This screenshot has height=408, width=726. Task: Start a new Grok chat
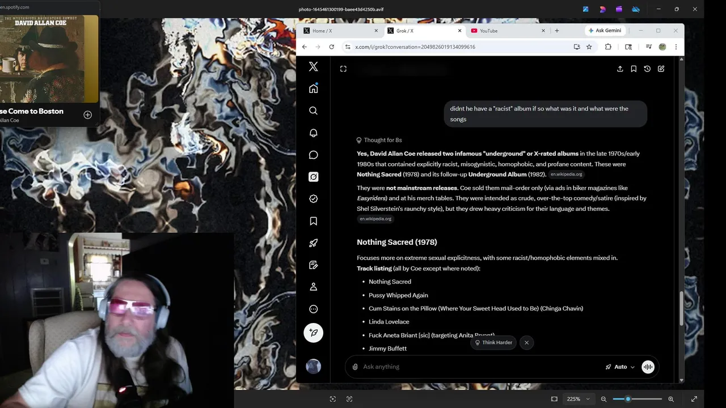(661, 69)
